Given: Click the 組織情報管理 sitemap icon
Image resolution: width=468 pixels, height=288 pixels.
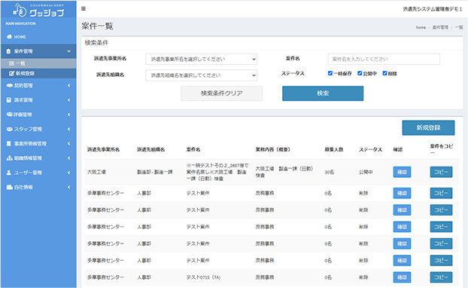Looking at the screenshot, I should coord(9,158).
